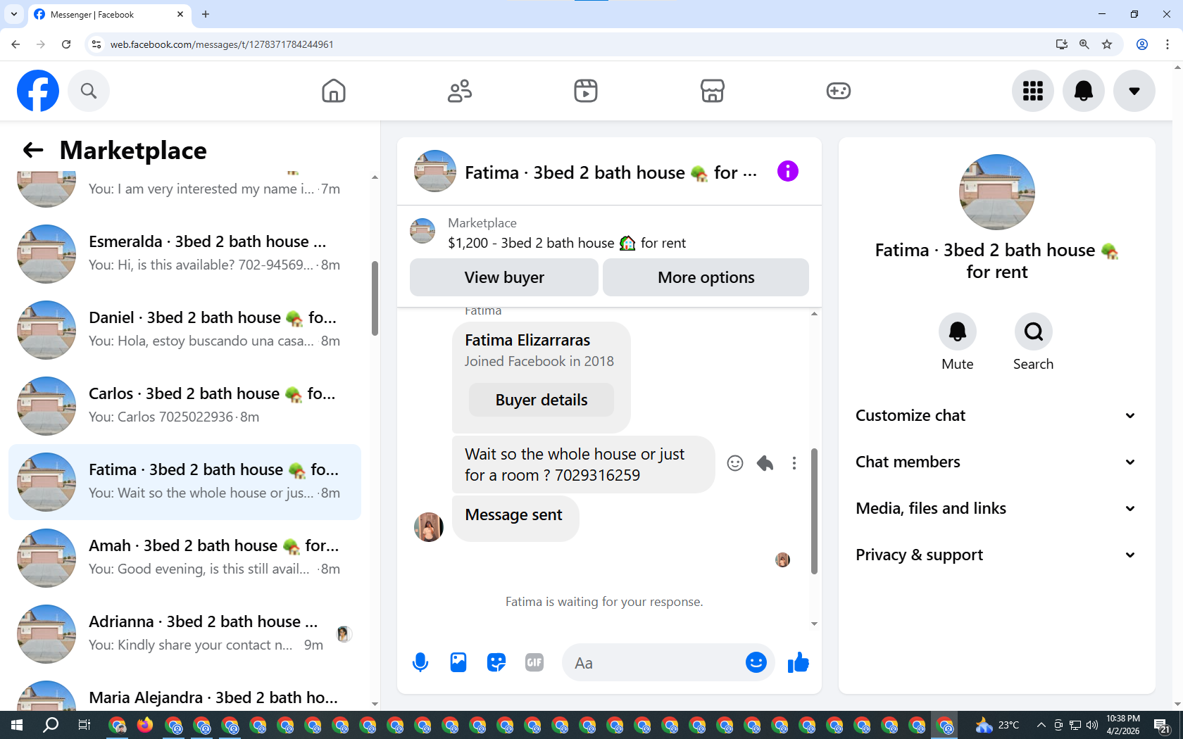The width and height of the screenshot is (1183, 739).
Task: Reload the page in the browser
Action: tap(66, 44)
